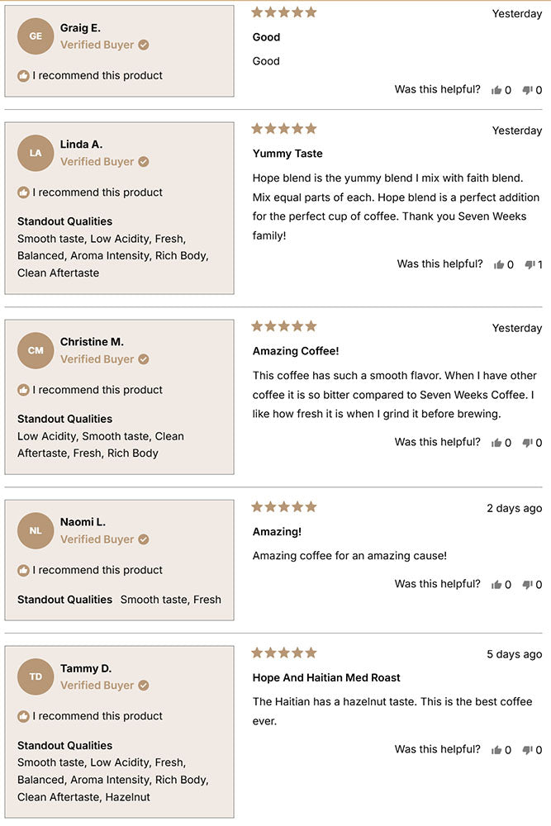Click reviewer name Christine M.
551x826 pixels.
92,341
